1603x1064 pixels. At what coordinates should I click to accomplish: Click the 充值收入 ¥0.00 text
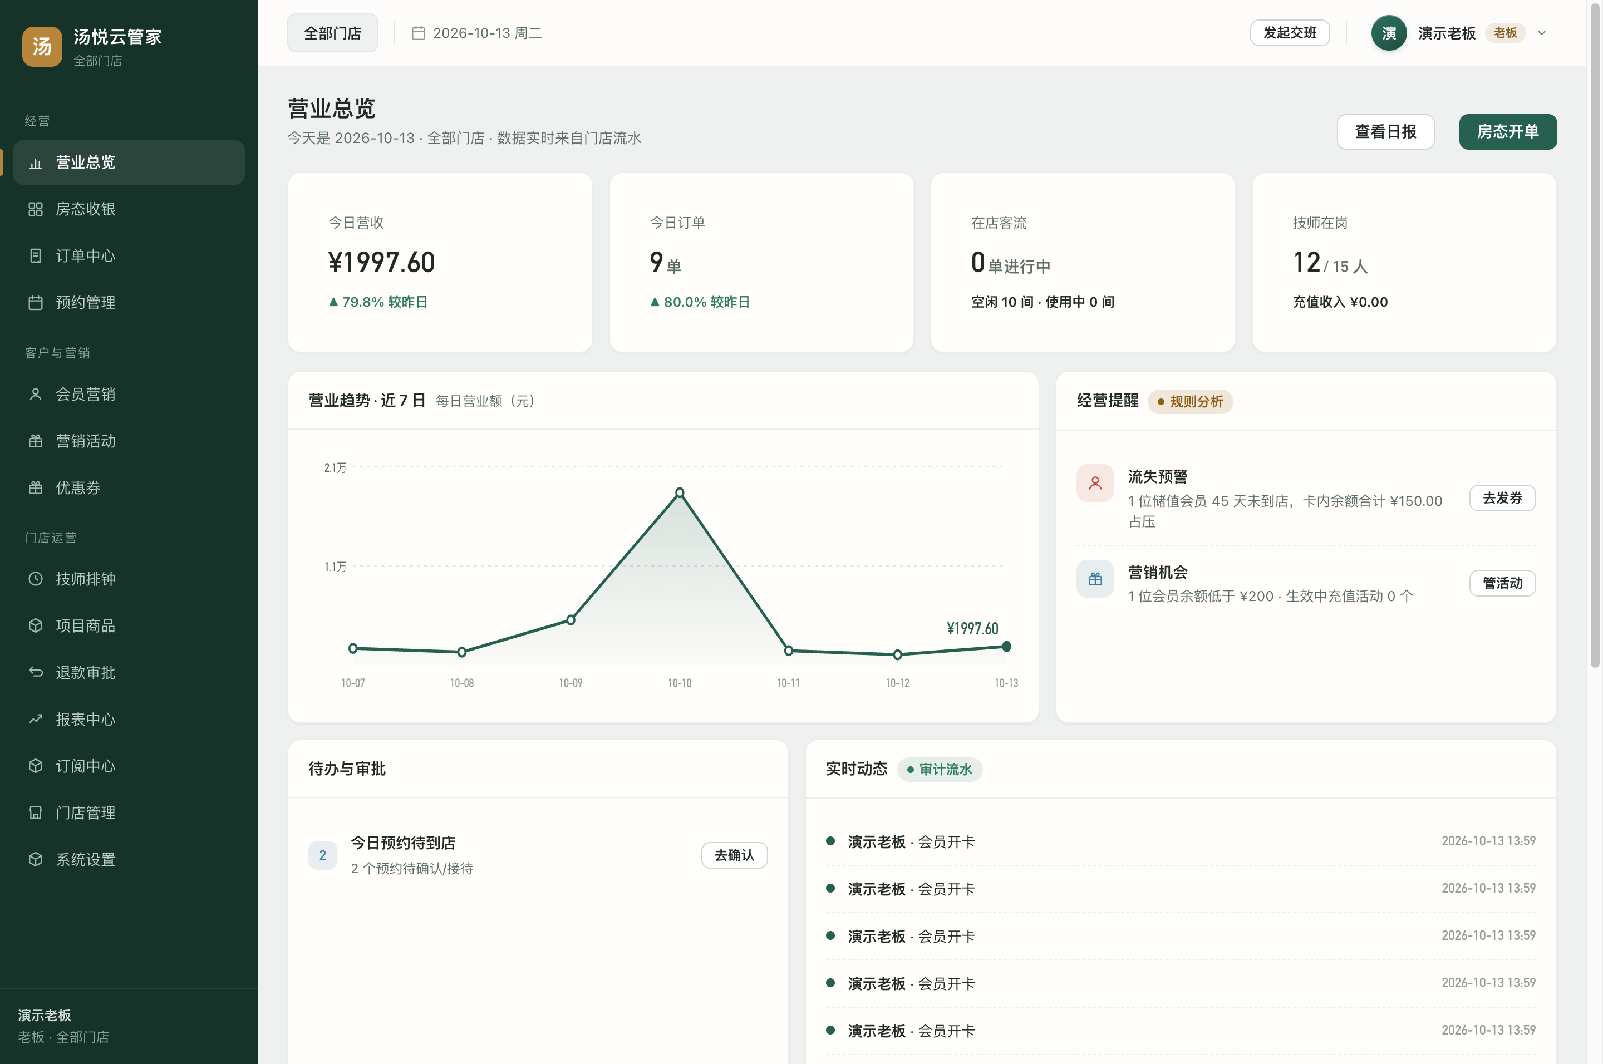tap(1340, 302)
